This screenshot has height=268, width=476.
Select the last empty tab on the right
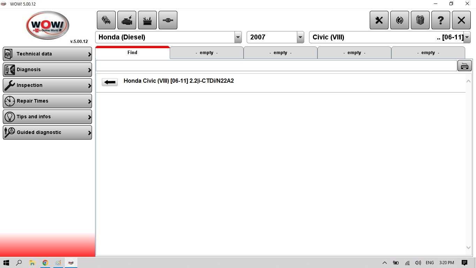click(428, 53)
